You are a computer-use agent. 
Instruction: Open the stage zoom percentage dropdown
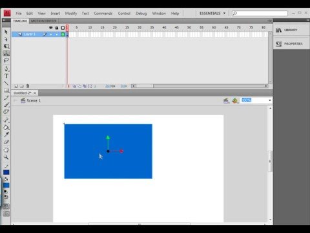pyautogui.click(x=270, y=100)
